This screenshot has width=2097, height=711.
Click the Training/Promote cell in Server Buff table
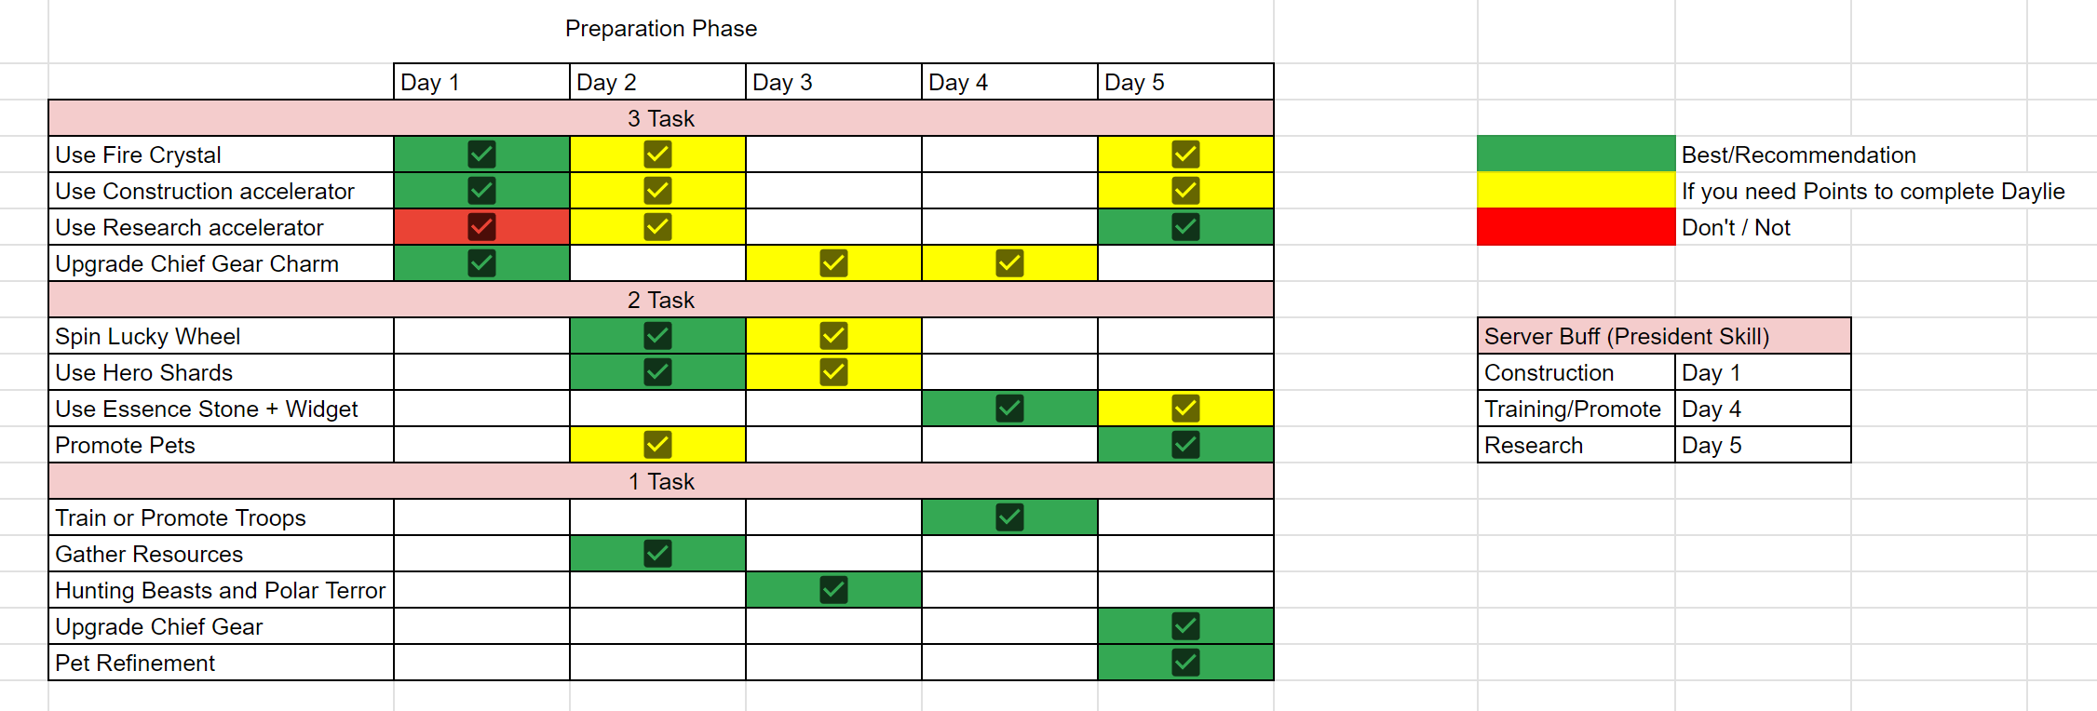click(1576, 409)
